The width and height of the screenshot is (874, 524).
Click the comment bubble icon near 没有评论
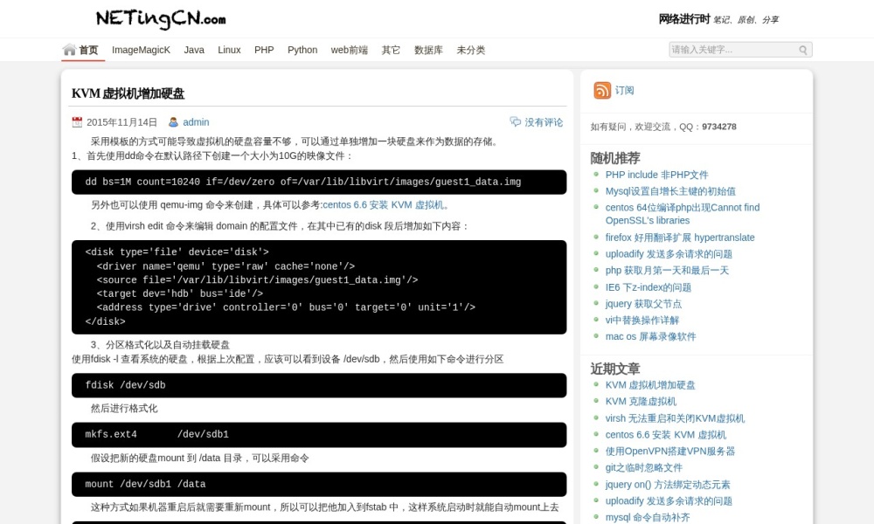point(516,121)
